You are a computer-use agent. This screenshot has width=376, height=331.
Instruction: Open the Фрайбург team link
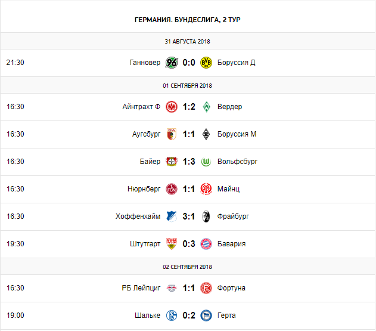[x=234, y=216]
